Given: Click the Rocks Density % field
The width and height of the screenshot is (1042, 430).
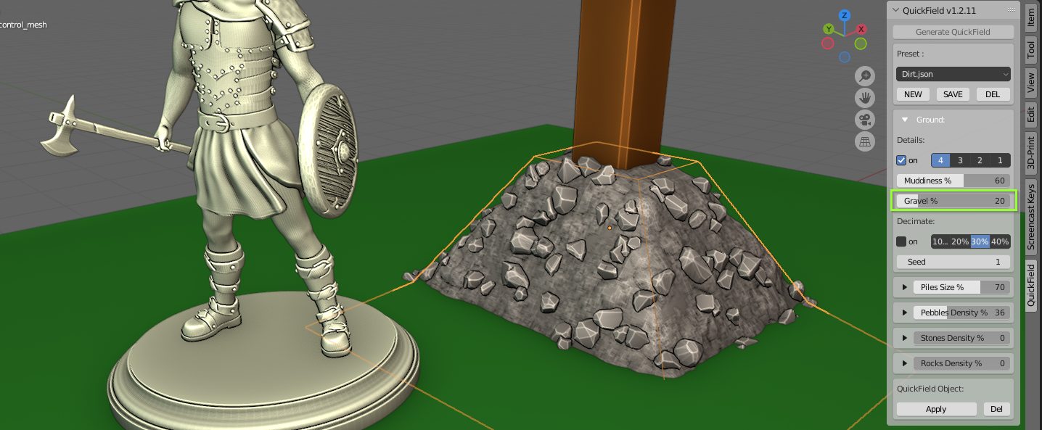Looking at the screenshot, I should click(x=961, y=363).
